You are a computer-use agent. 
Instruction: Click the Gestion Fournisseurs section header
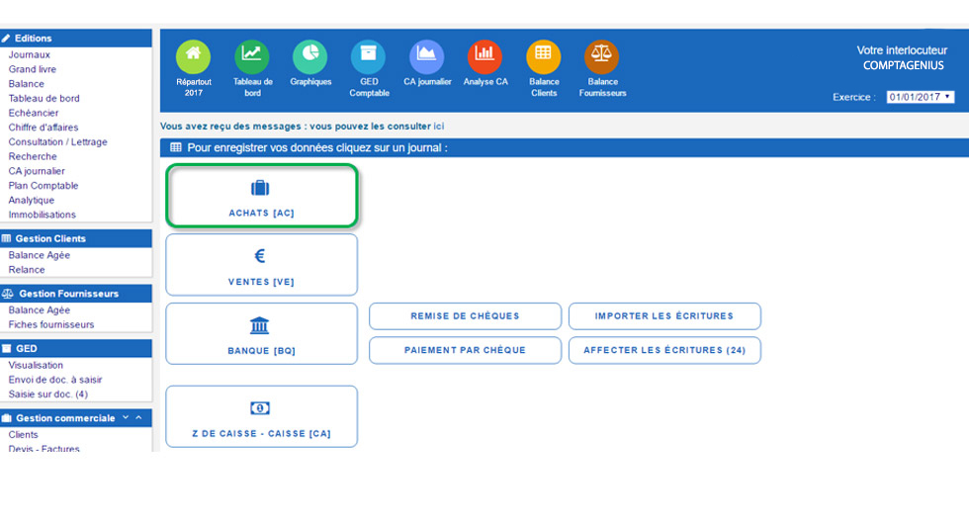pos(76,294)
